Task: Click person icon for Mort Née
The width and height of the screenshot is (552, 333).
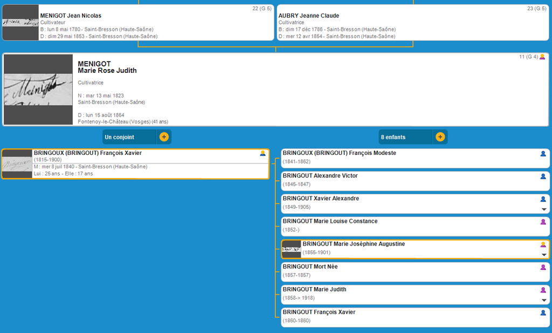Action: 543,267
